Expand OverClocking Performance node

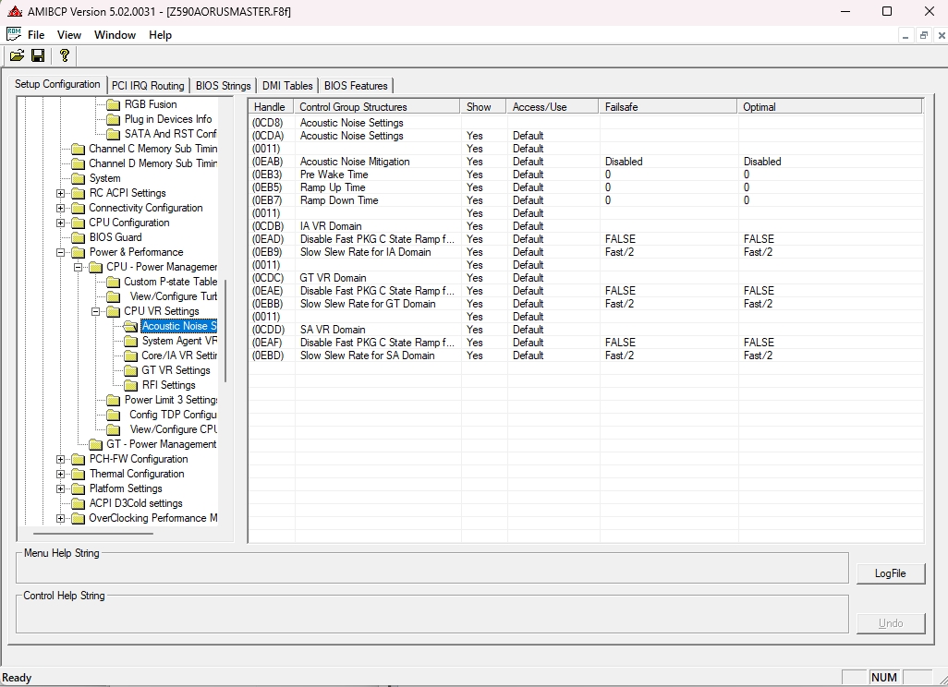click(x=60, y=518)
